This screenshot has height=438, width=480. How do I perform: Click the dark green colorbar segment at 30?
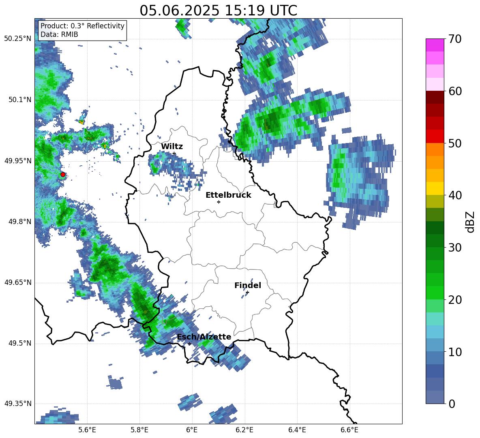[435, 241]
